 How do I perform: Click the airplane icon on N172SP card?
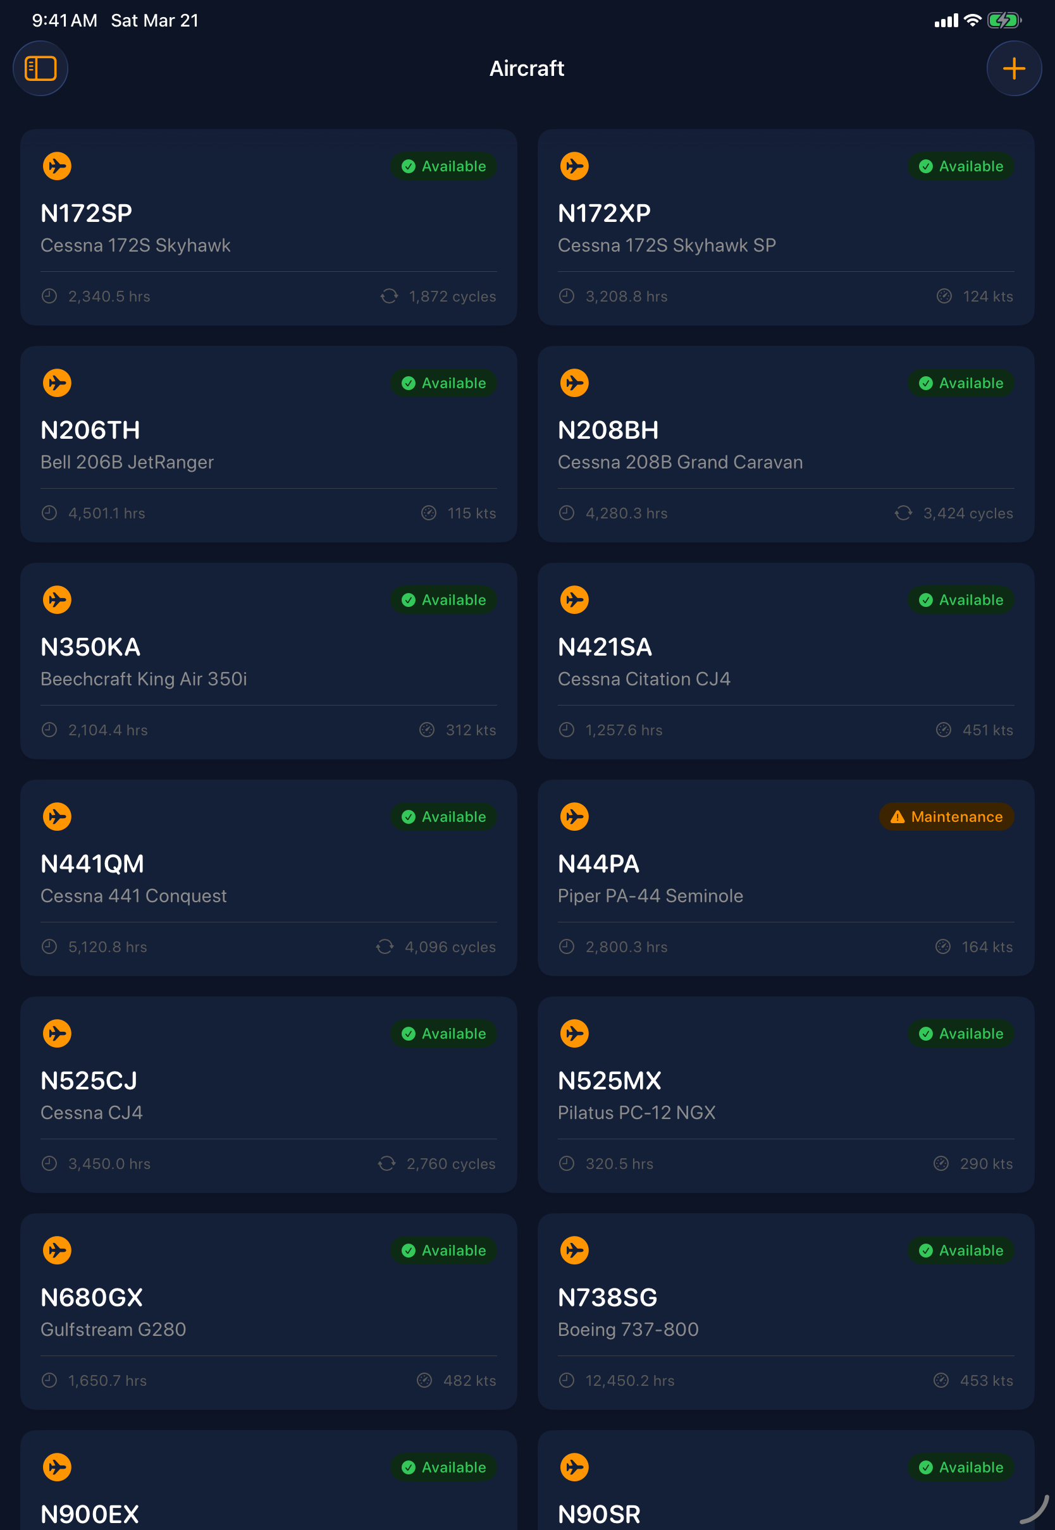coord(58,166)
